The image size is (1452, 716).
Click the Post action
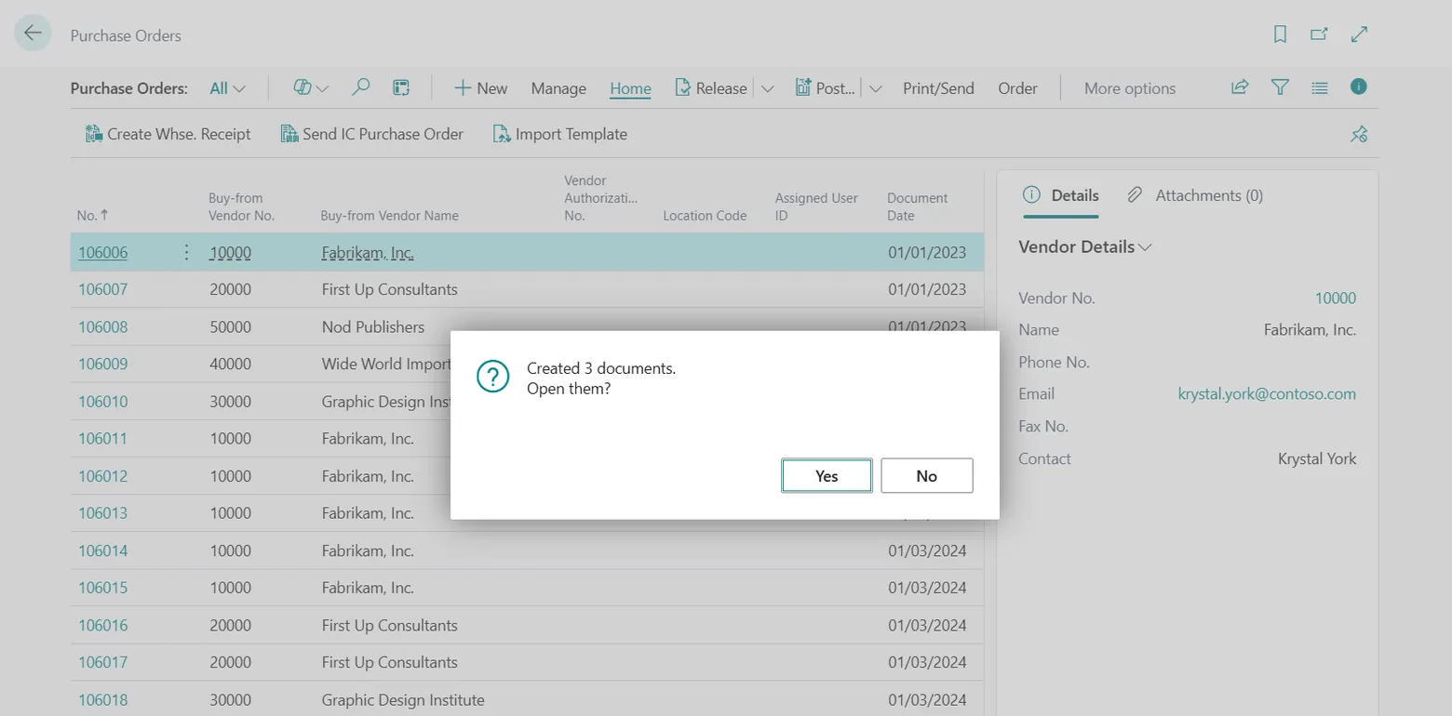click(x=826, y=88)
